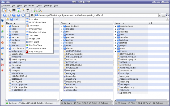Open the view mode dropdown button in toolbar
Screen dimensions: 170x106
tap(28, 15)
